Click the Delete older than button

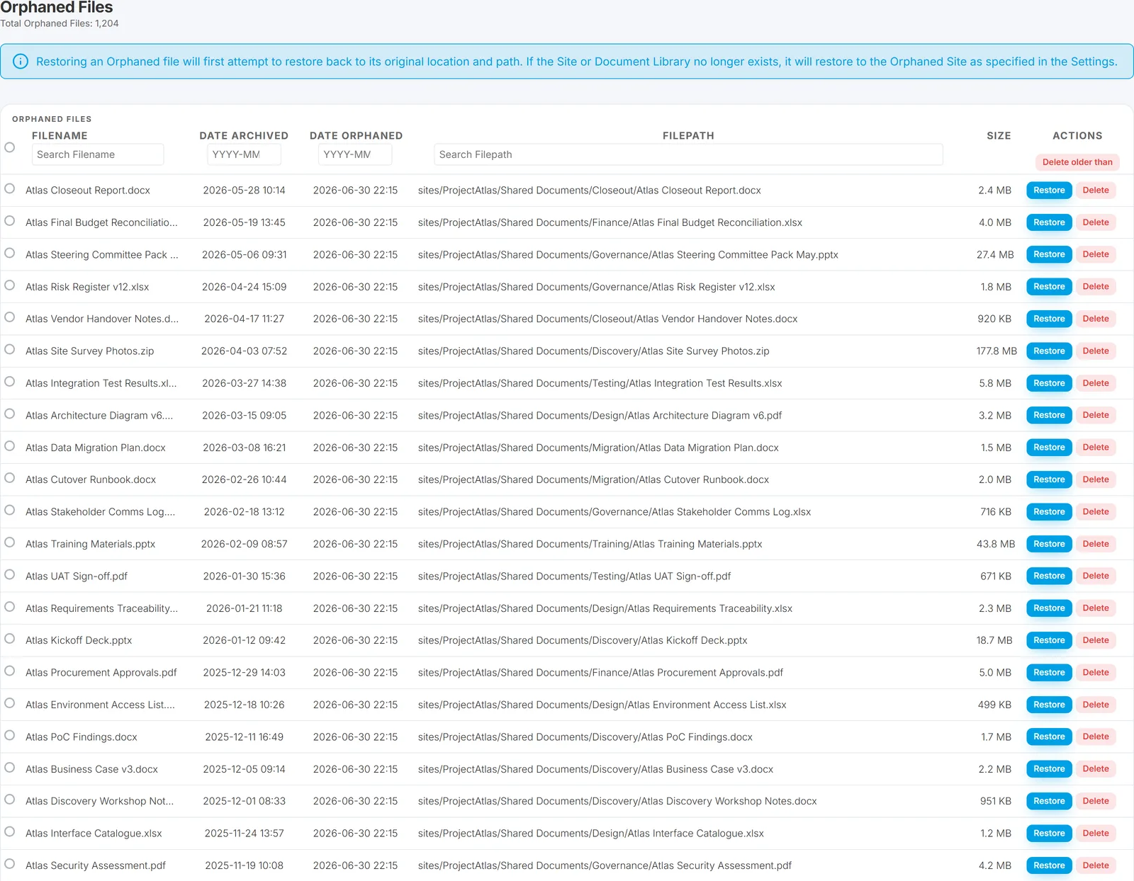[1077, 162]
